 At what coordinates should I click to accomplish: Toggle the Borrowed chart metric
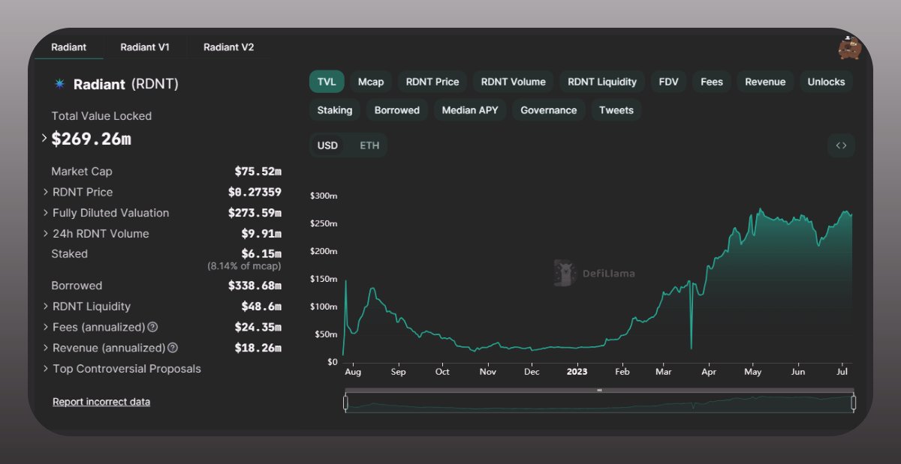[397, 110]
